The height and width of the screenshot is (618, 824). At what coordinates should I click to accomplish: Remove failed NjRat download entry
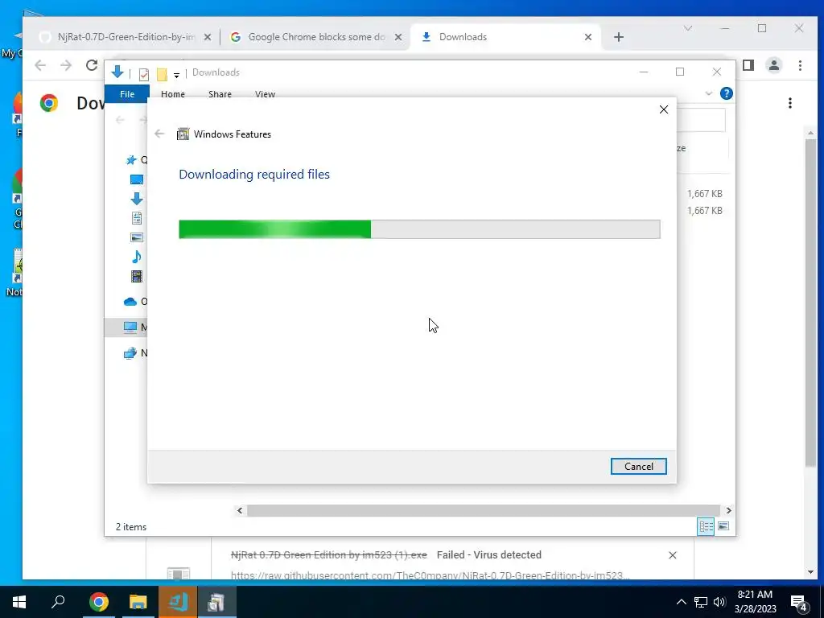[672, 555]
